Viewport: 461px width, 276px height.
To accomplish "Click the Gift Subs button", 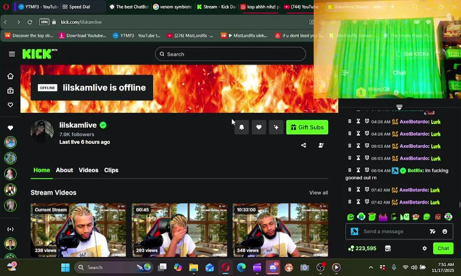I will click(307, 127).
